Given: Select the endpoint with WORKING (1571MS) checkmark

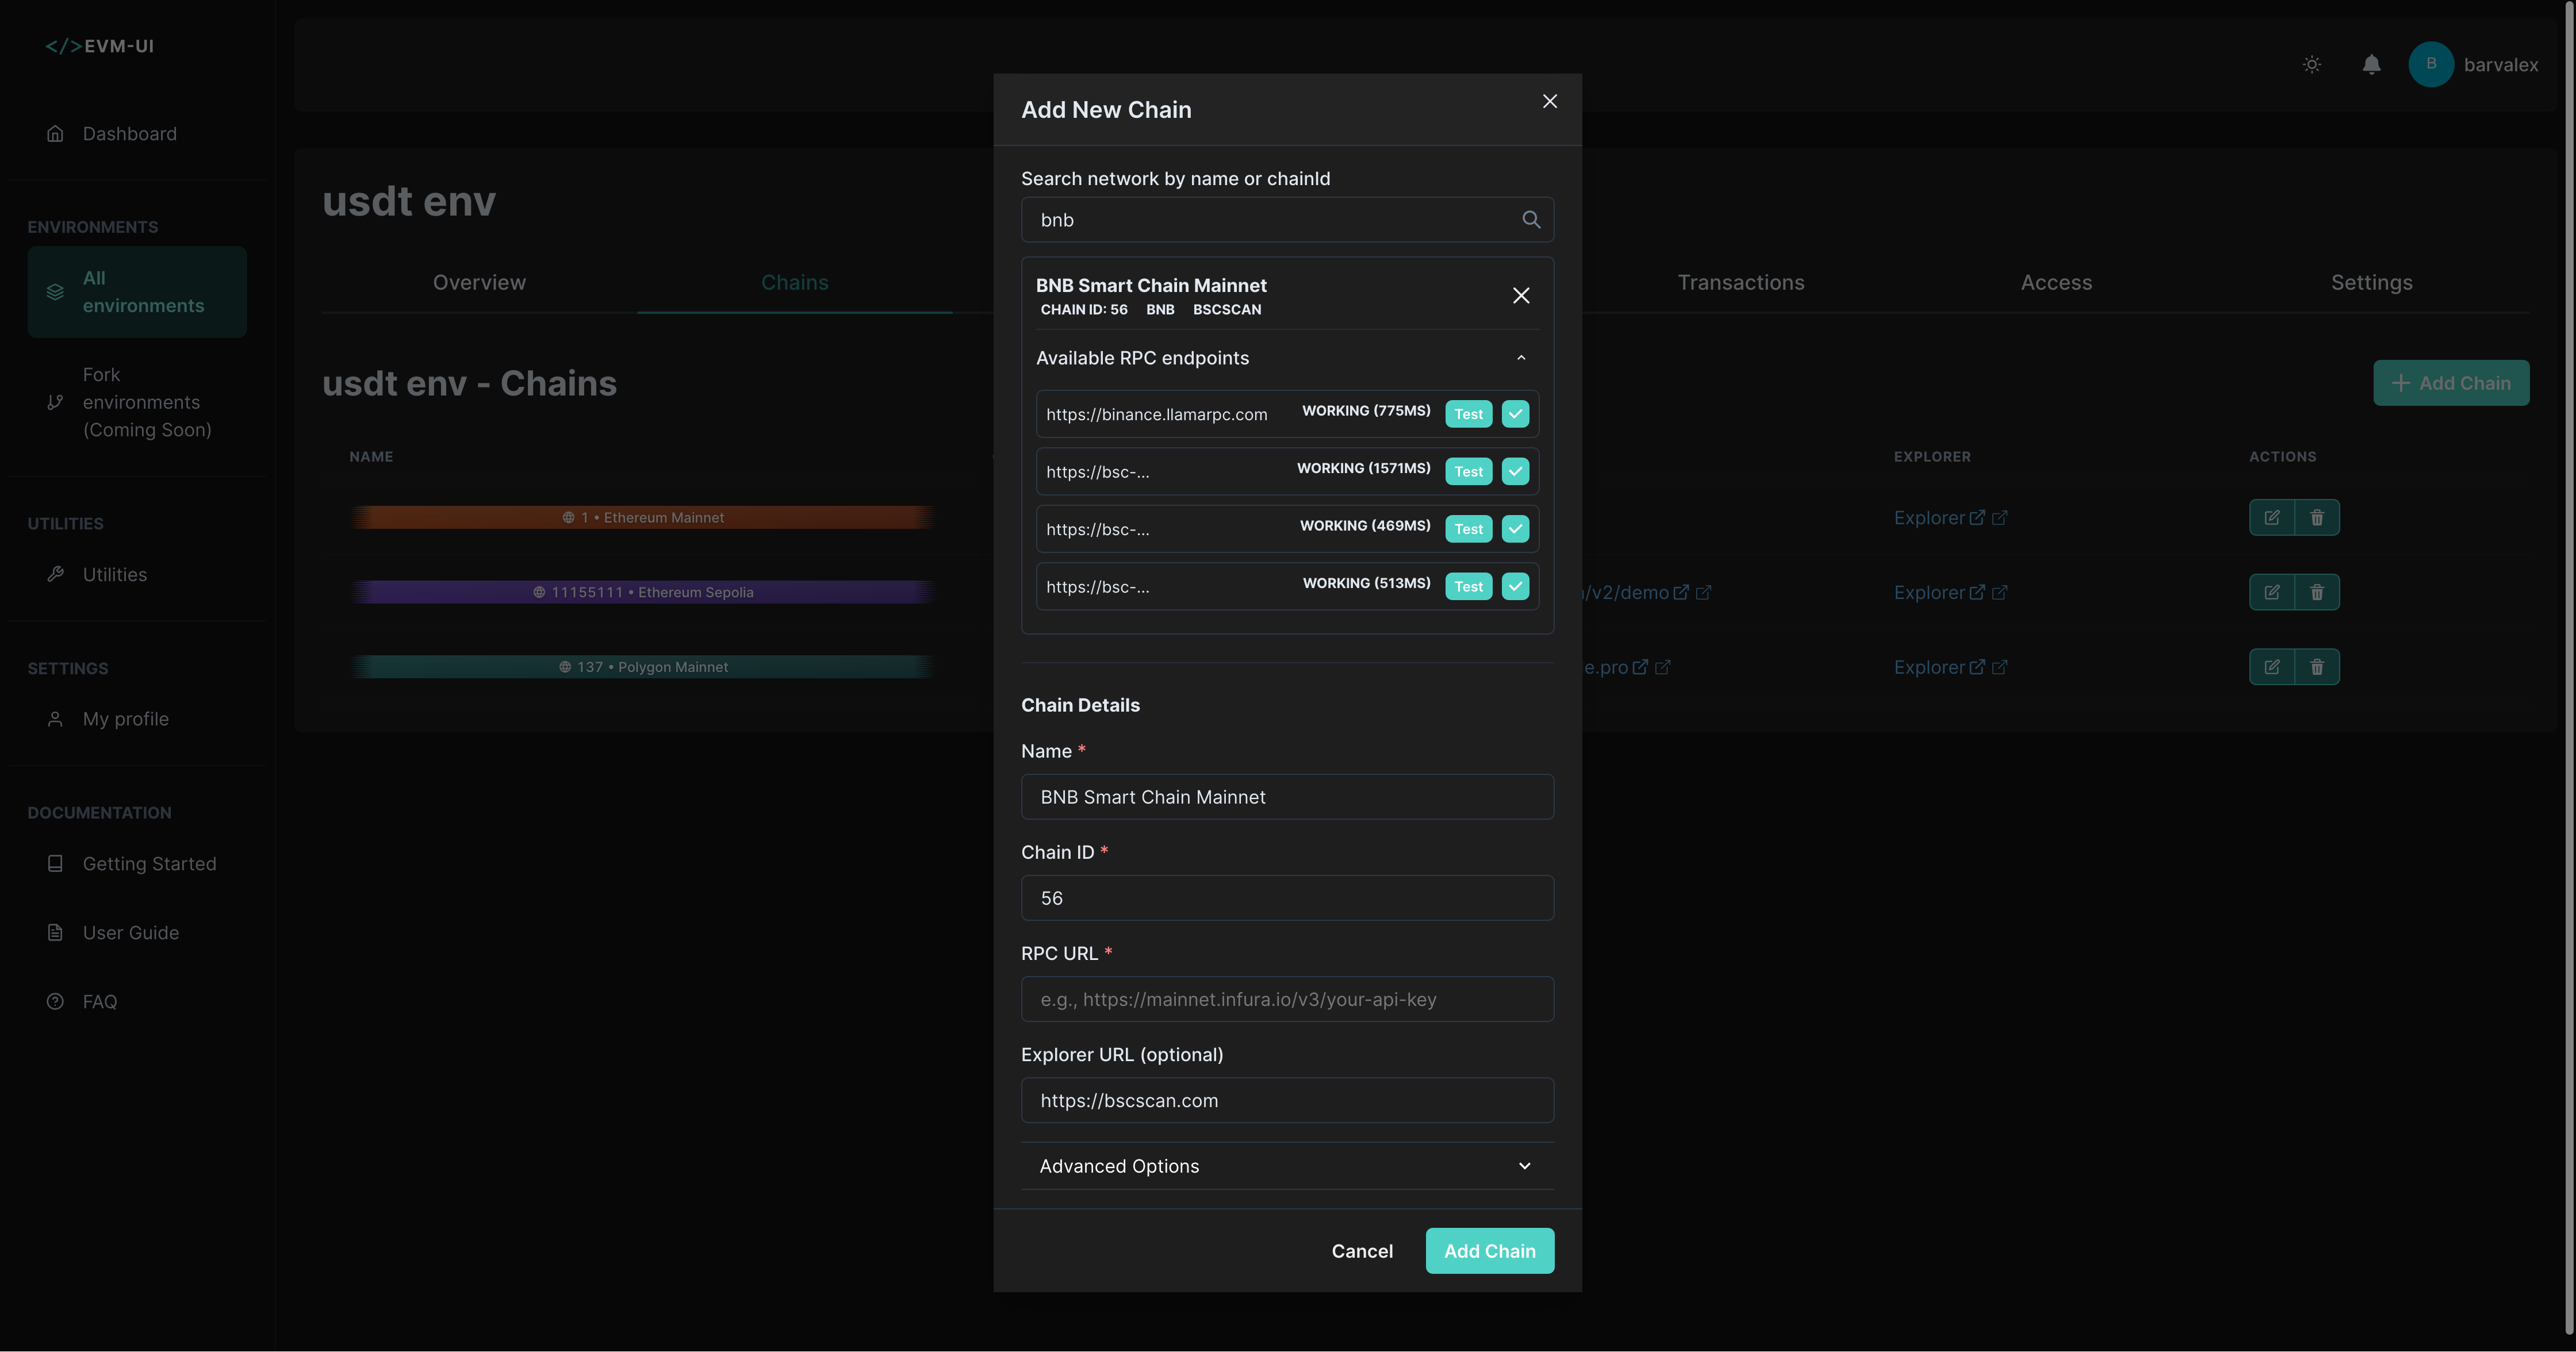Looking at the screenshot, I should (1515, 472).
